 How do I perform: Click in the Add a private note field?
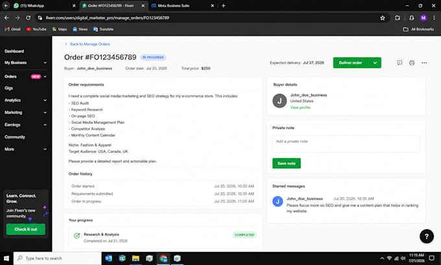point(346,144)
